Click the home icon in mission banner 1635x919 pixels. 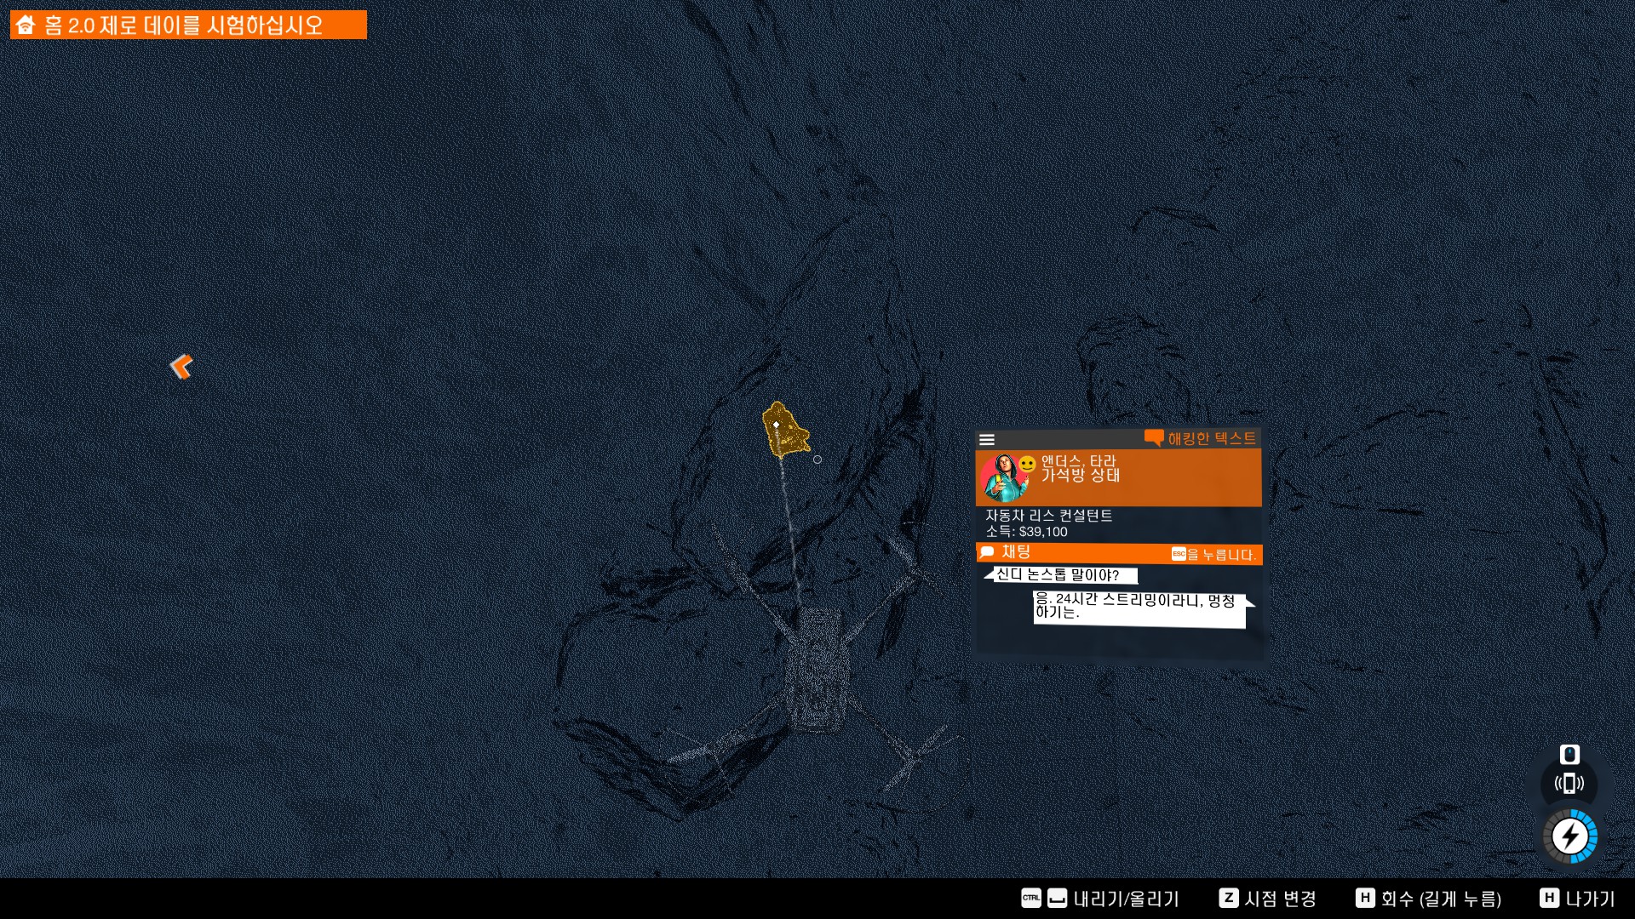tap(26, 25)
